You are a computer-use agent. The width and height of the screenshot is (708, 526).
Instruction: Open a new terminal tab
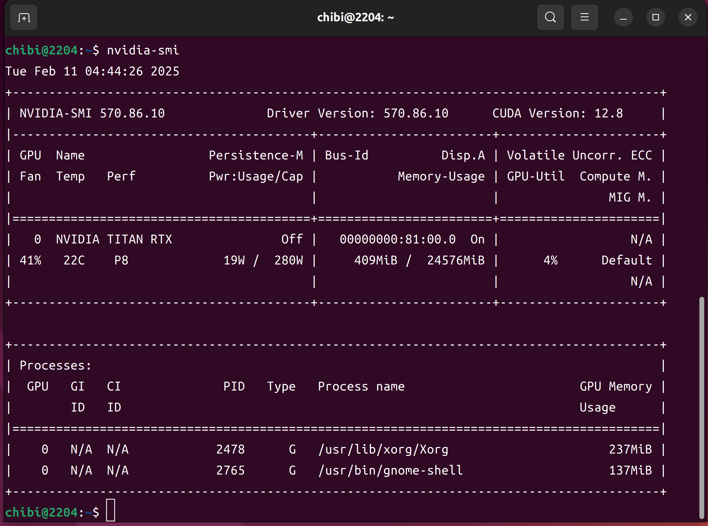24,18
